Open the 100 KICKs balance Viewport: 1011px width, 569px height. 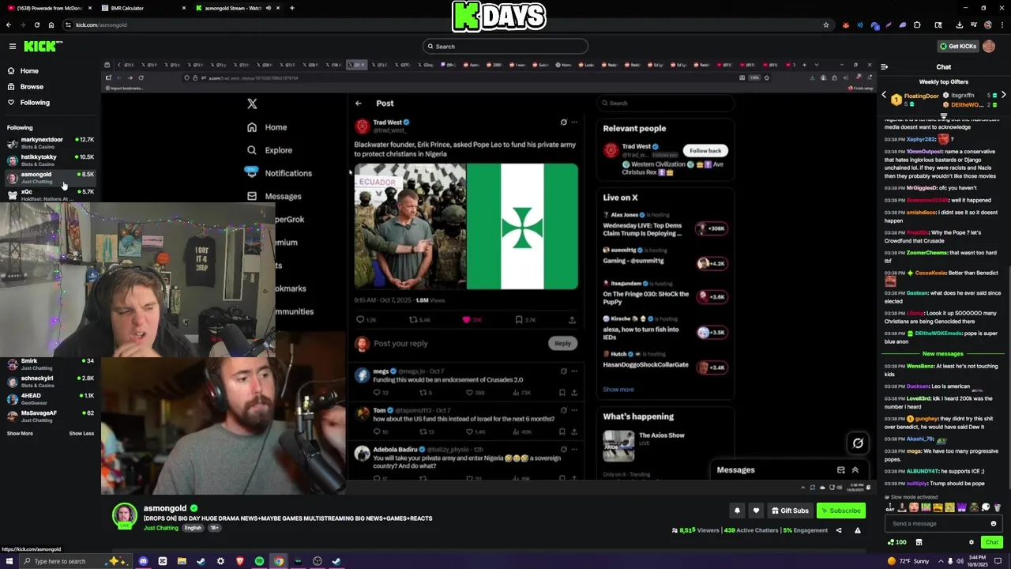coord(897,542)
